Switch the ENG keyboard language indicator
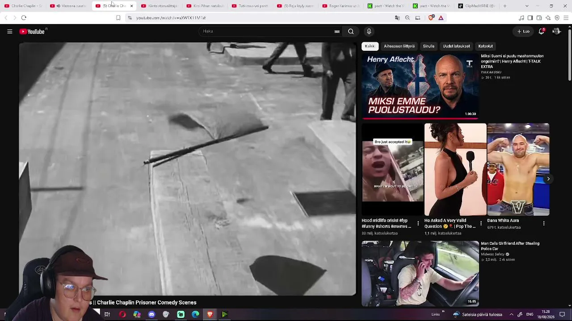This screenshot has width=572, height=321. coord(530,314)
